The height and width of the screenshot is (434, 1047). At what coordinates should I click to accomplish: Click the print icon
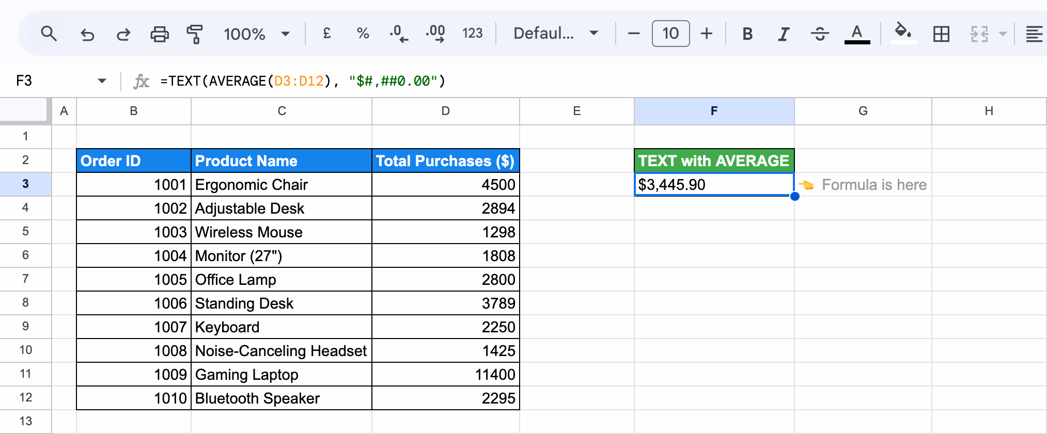159,34
